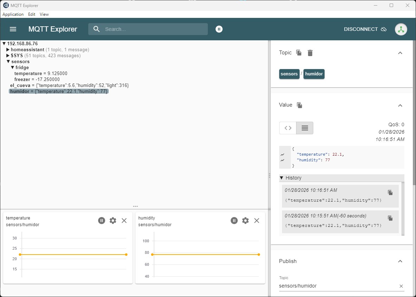Open temperature chart settings gear
The image size is (416, 297).
113,221
